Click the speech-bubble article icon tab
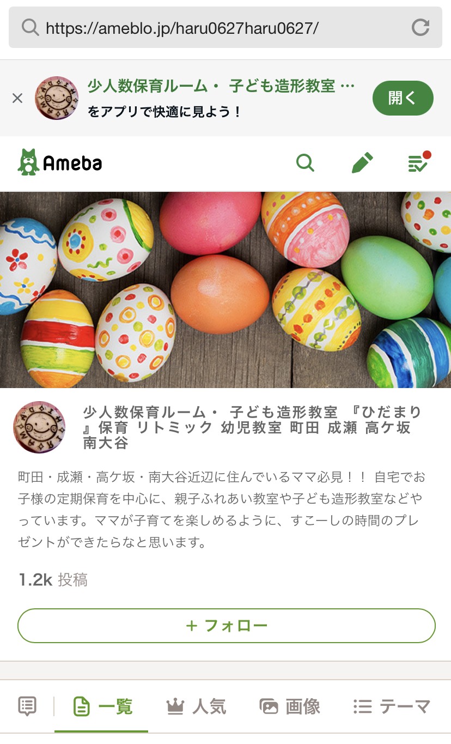The height and width of the screenshot is (744, 451). pyautogui.click(x=27, y=706)
